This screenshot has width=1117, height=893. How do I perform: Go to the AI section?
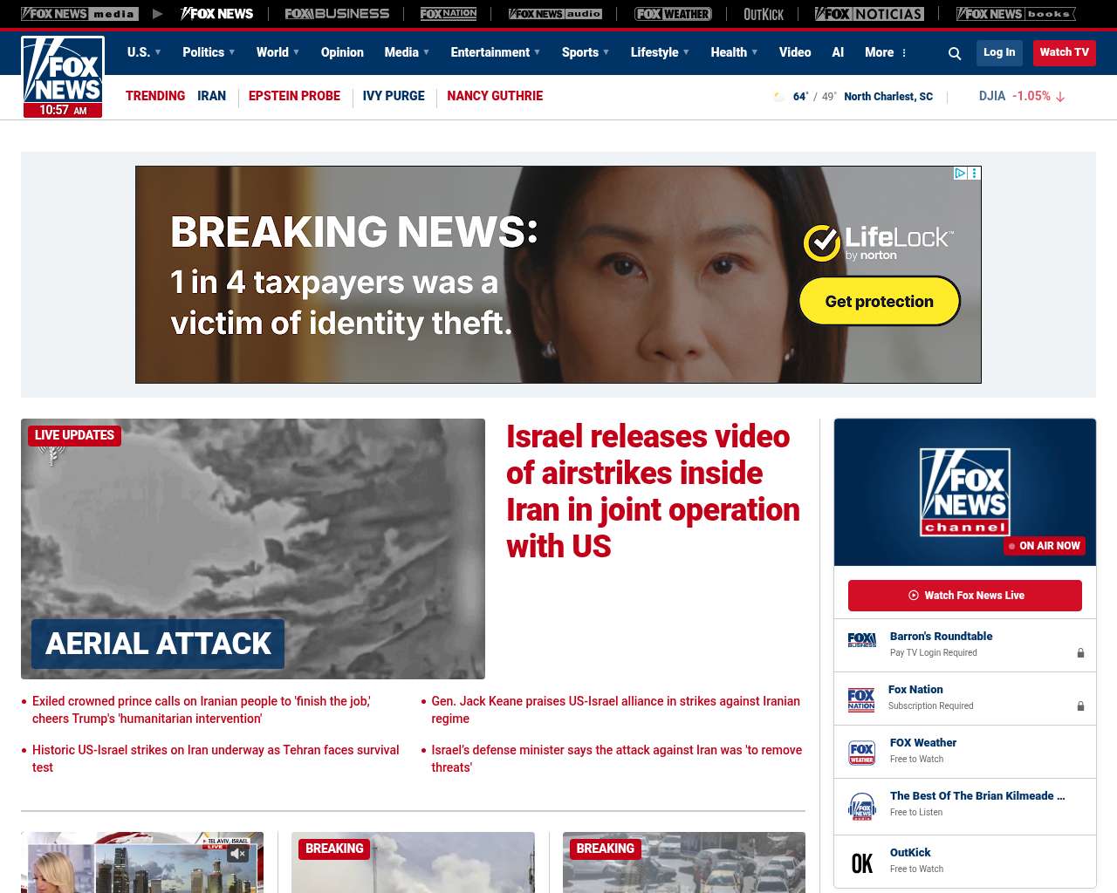(x=838, y=52)
